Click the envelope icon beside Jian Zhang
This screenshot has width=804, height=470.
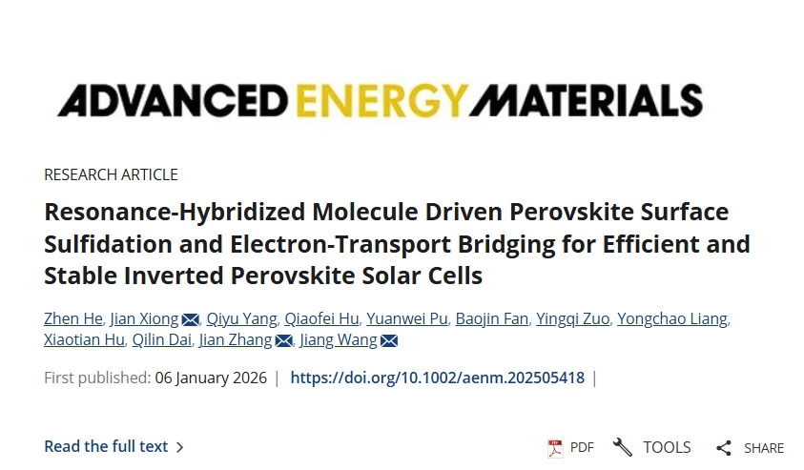click(283, 341)
